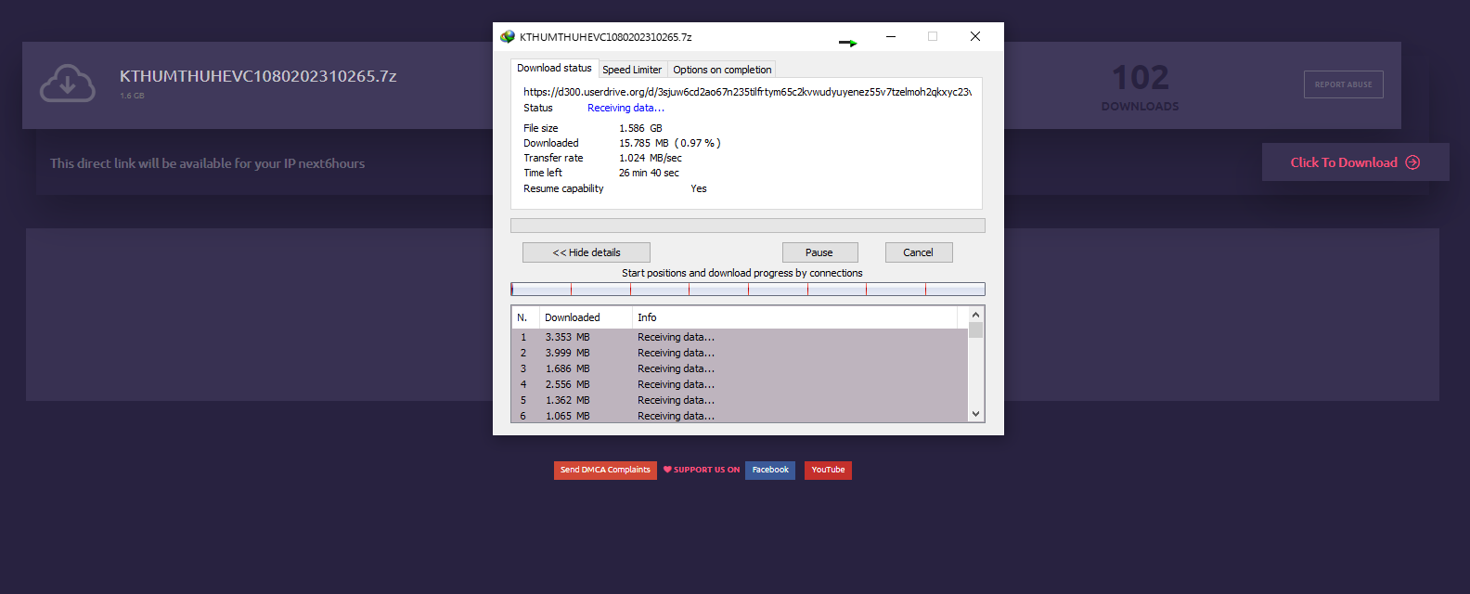Click the 1.6 GB size label on webpage

pyautogui.click(x=132, y=96)
